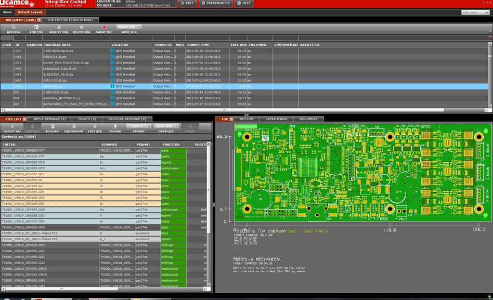The width and height of the screenshot is (493, 300).
Task: Close the File List tab
Action: click(24, 119)
